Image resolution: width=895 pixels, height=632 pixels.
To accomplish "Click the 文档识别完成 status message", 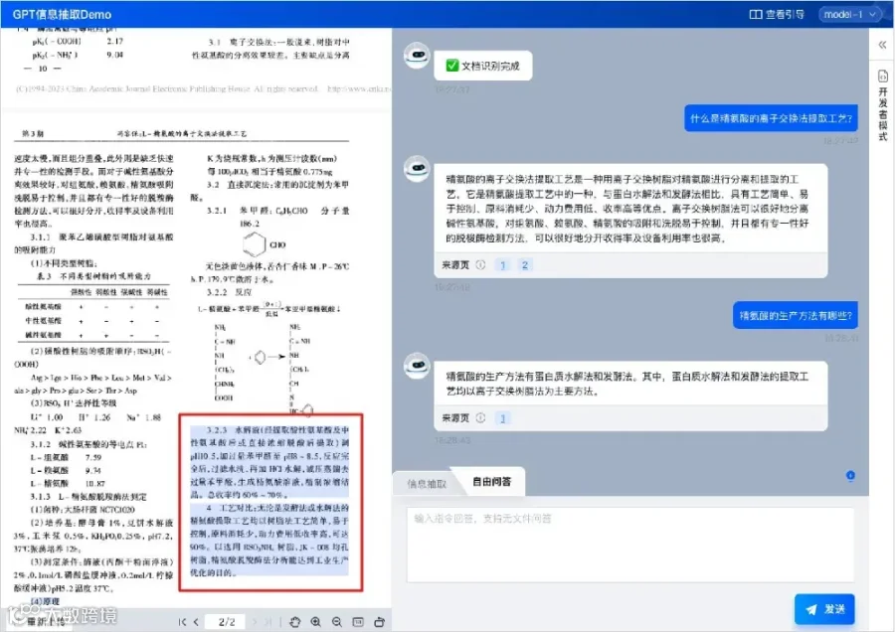I will (x=483, y=66).
